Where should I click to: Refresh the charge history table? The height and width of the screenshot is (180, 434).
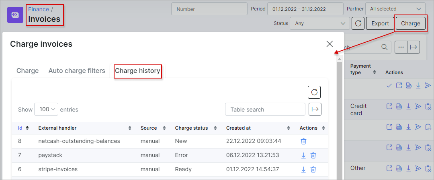[314, 92]
